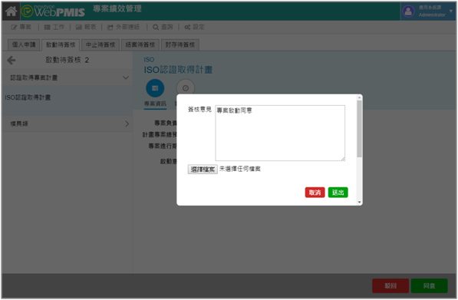This screenshot has height=300, width=458.
Task: Open the 報表 menu
Action: click(x=86, y=27)
